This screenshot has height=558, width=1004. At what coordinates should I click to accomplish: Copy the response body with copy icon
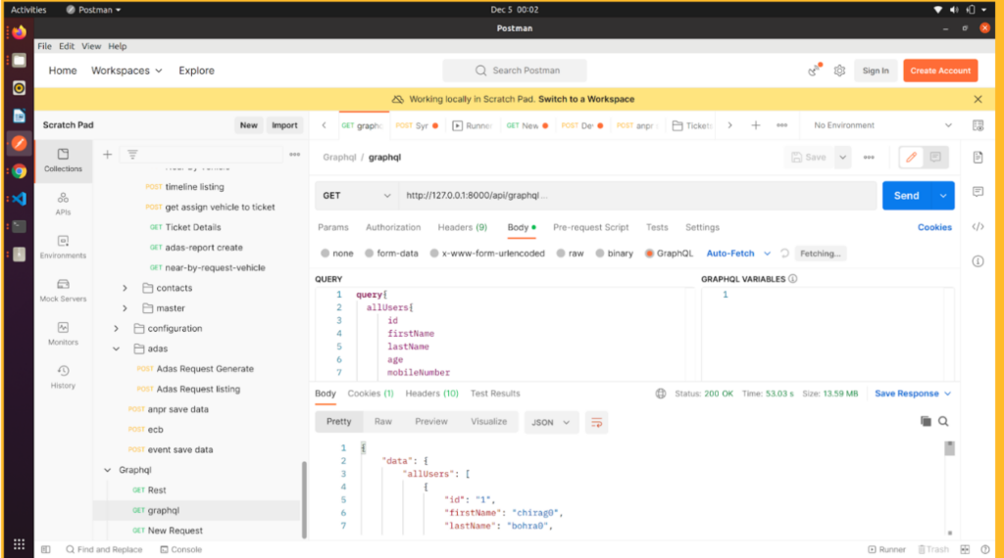point(926,421)
